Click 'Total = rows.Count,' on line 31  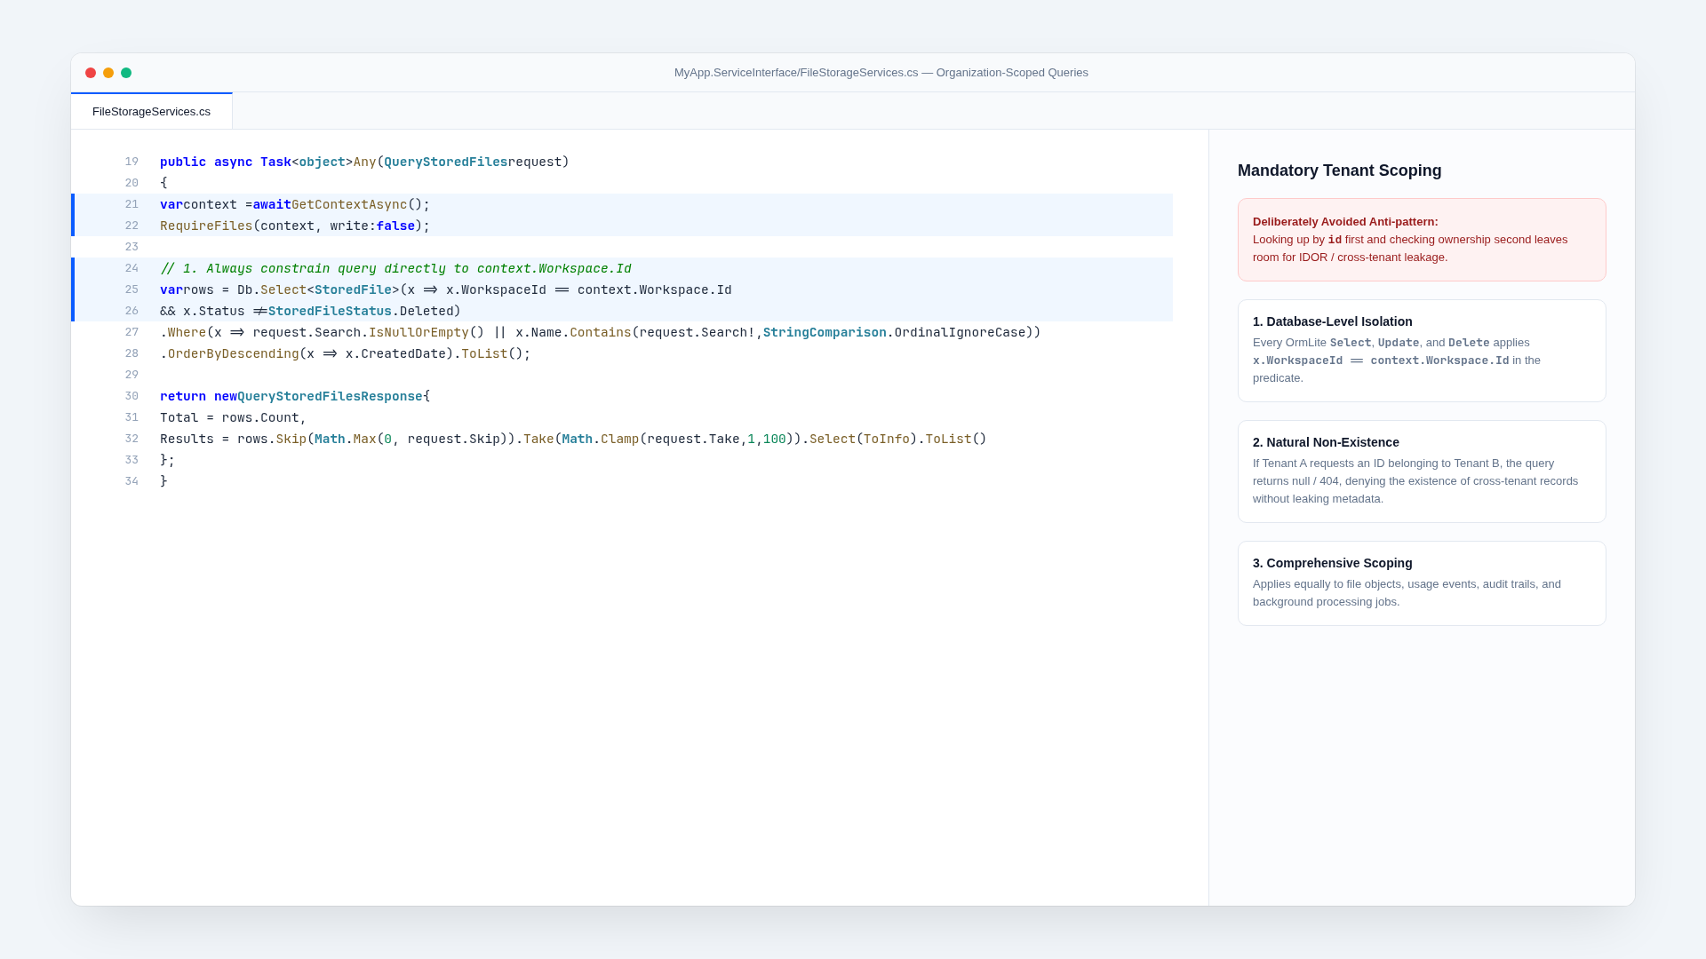click(234, 417)
